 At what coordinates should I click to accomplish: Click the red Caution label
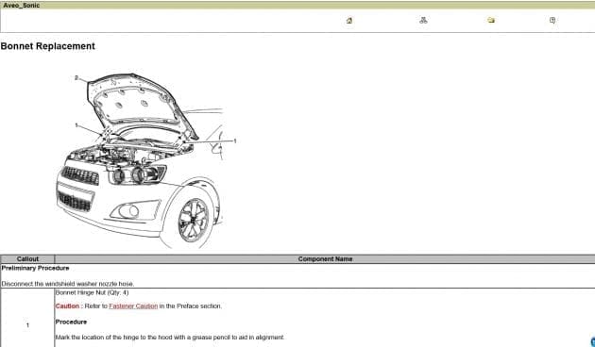[x=67, y=306]
